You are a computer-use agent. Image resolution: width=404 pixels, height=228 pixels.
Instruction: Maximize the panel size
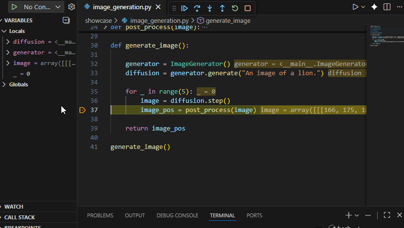coord(387,215)
